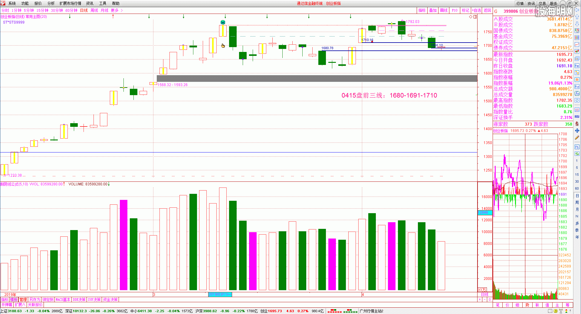Click the 行情 button at top right
The height and width of the screenshot is (314, 581).
pos(520,3)
